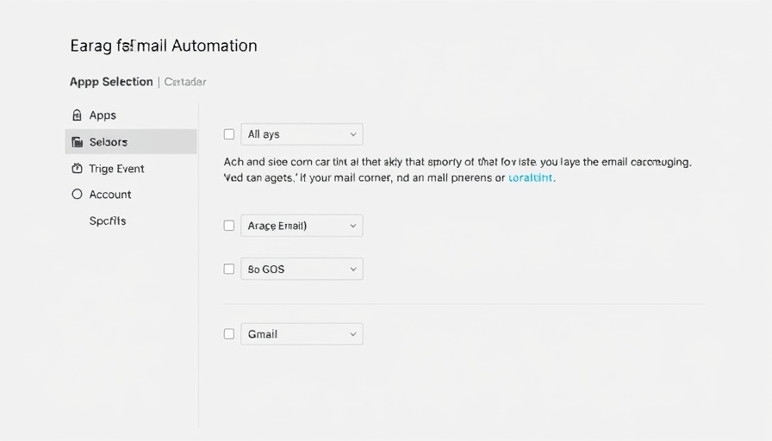Follow the blue link in the description
Image resolution: width=772 pixels, height=441 pixels.
(x=531, y=178)
